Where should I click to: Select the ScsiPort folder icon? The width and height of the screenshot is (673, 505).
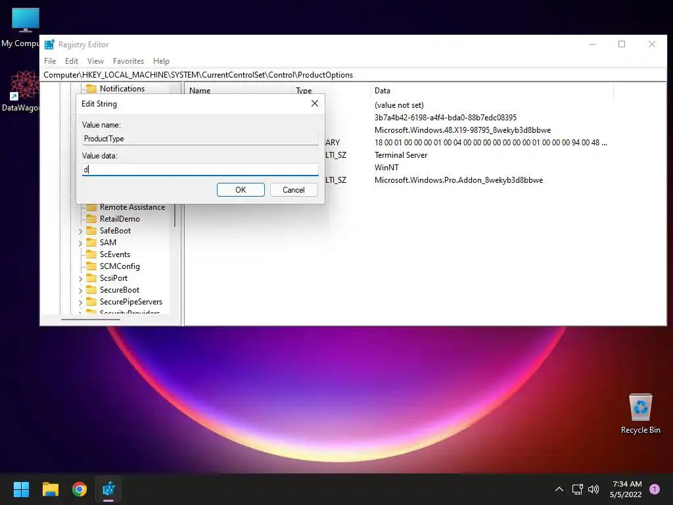(x=91, y=278)
